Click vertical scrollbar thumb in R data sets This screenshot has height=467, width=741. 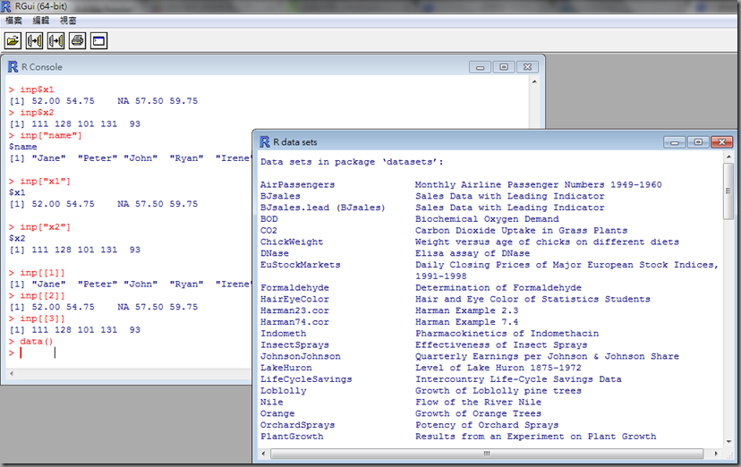coord(728,191)
